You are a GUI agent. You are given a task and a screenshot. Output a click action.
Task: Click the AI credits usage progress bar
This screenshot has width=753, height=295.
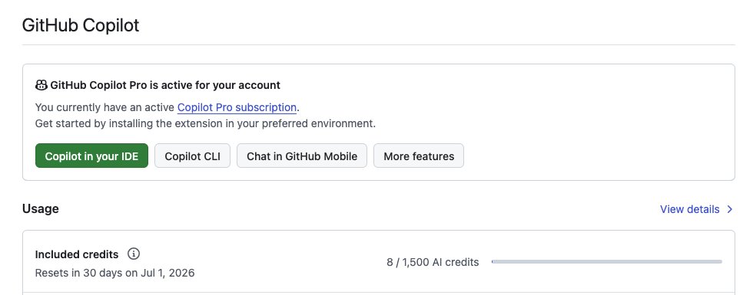(606, 262)
